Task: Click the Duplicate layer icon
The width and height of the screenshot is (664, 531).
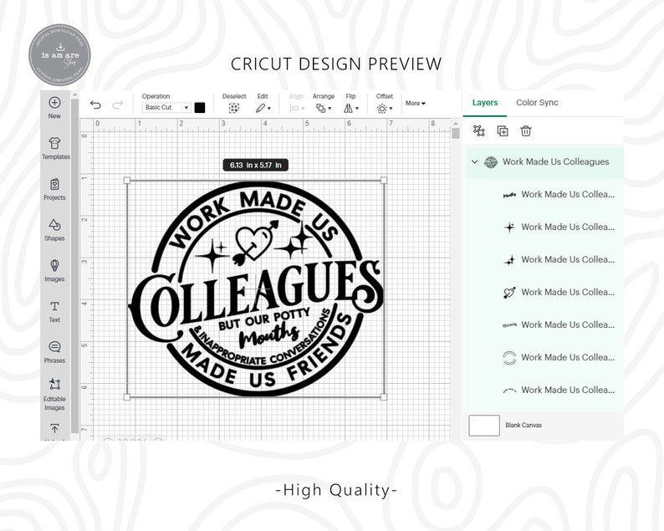Action: click(503, 131)
